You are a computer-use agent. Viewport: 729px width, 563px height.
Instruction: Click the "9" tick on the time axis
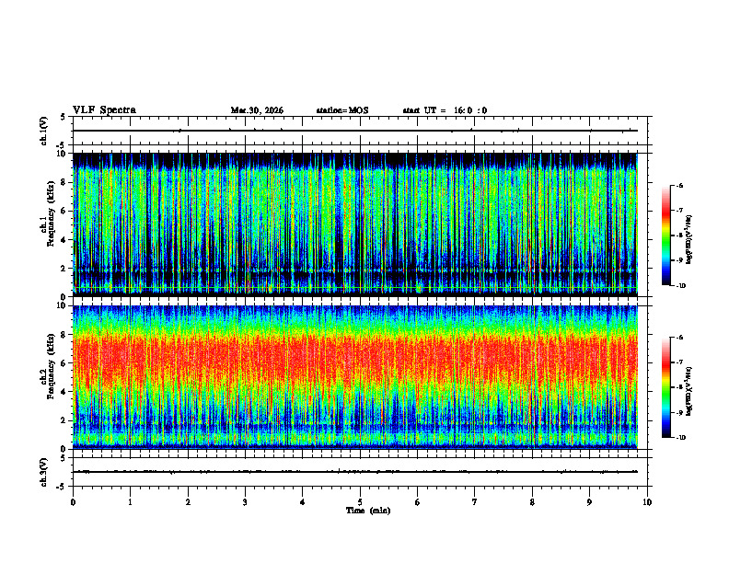pyautogui.click(x=589, y=502)
